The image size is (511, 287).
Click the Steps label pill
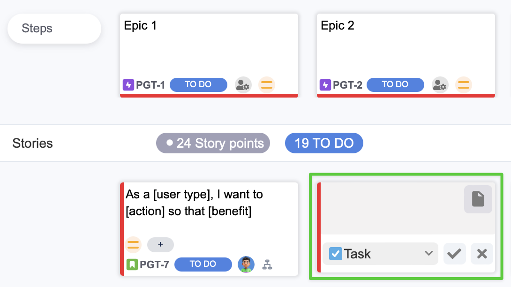[x=54, y=29]
